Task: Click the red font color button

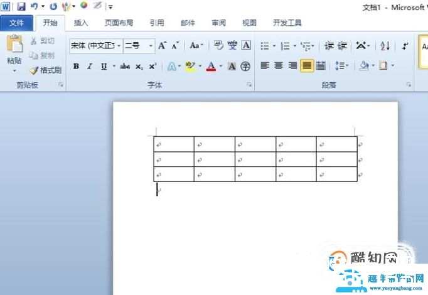Action: (x=211, y=67)
